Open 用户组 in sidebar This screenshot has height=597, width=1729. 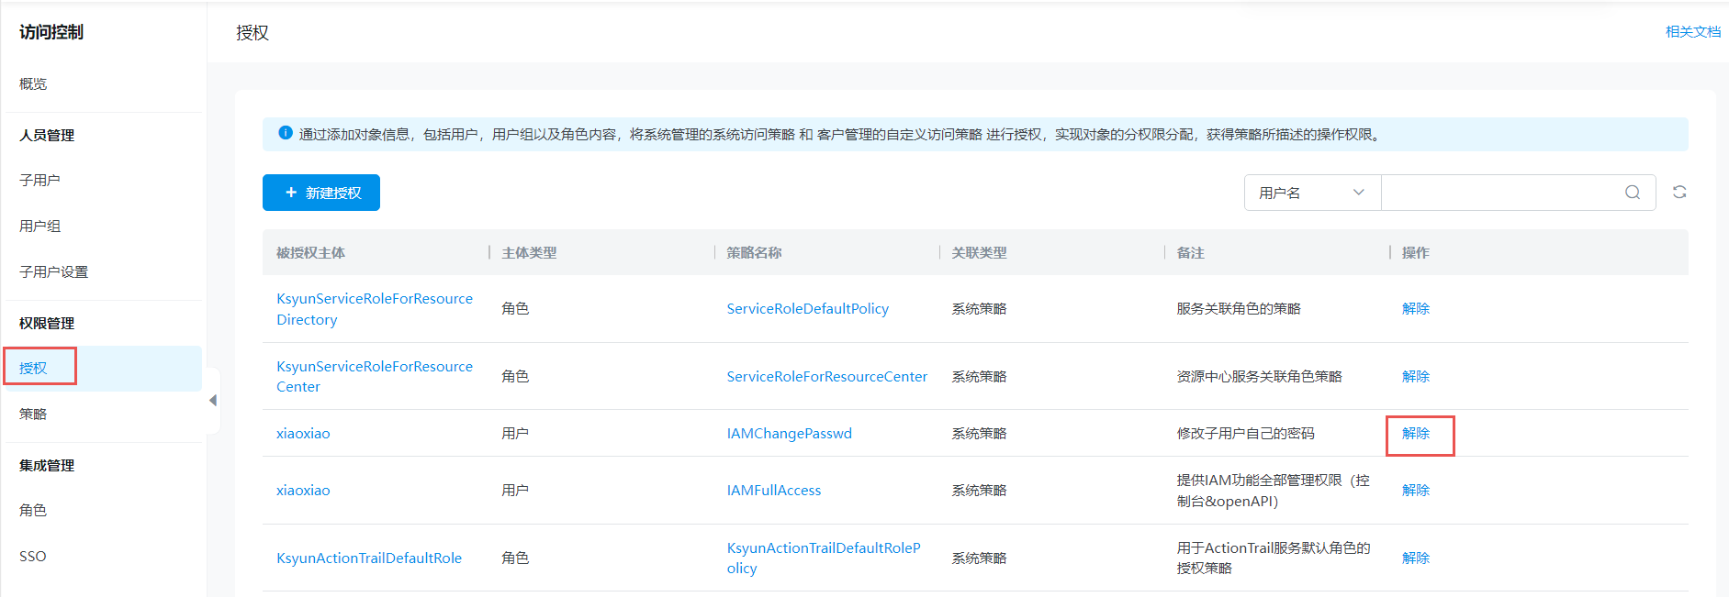pos(39,227)
